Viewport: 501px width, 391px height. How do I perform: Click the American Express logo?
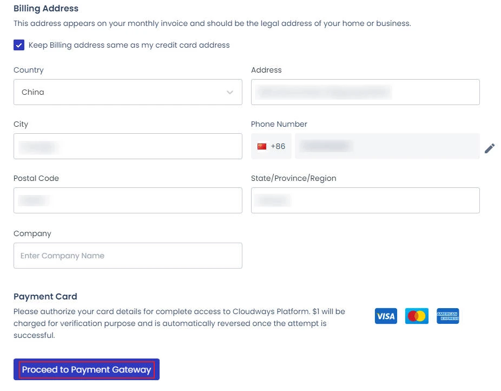point(447,316)
